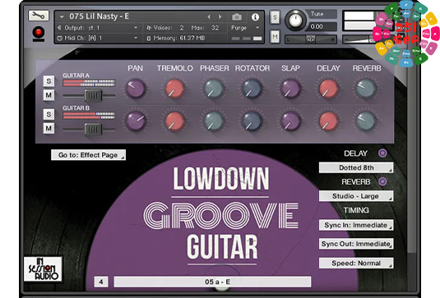The height and width of the screenshot is (298, 440).
Task: Turn the Guitar B Tremolo knob
Action: click(174, 121)
